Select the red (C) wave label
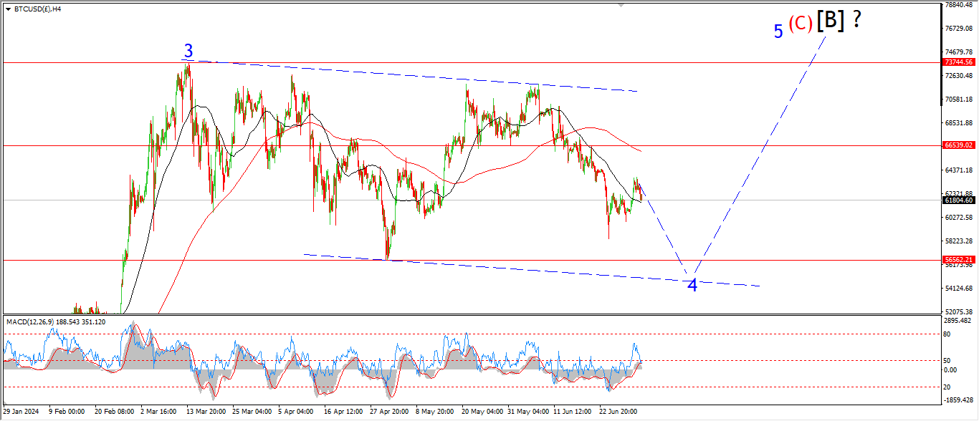The width and height of the screenshot is (979, 421). point(800,24)
